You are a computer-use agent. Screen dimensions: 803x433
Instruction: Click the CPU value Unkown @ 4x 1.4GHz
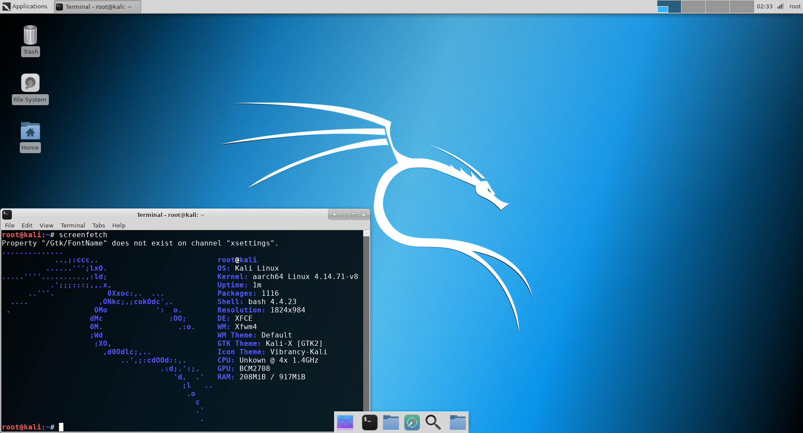click(x=279, y=360)
